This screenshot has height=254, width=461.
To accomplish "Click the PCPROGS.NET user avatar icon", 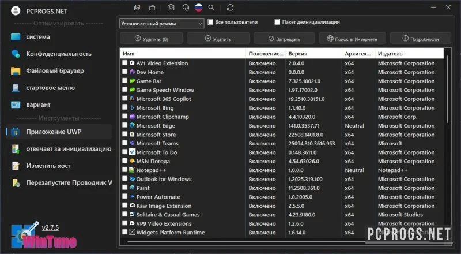I will coord(16,11).
